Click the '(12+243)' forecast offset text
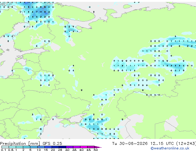This screenshot has width=196, height=151. pyautogui.click(x=186, y=144)
